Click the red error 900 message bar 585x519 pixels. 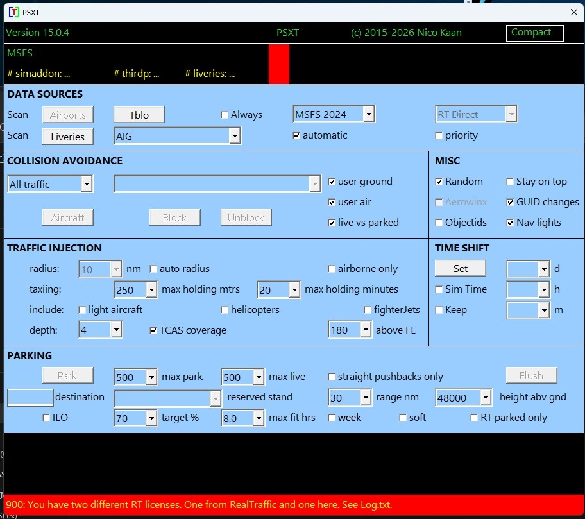click(294, 505)
